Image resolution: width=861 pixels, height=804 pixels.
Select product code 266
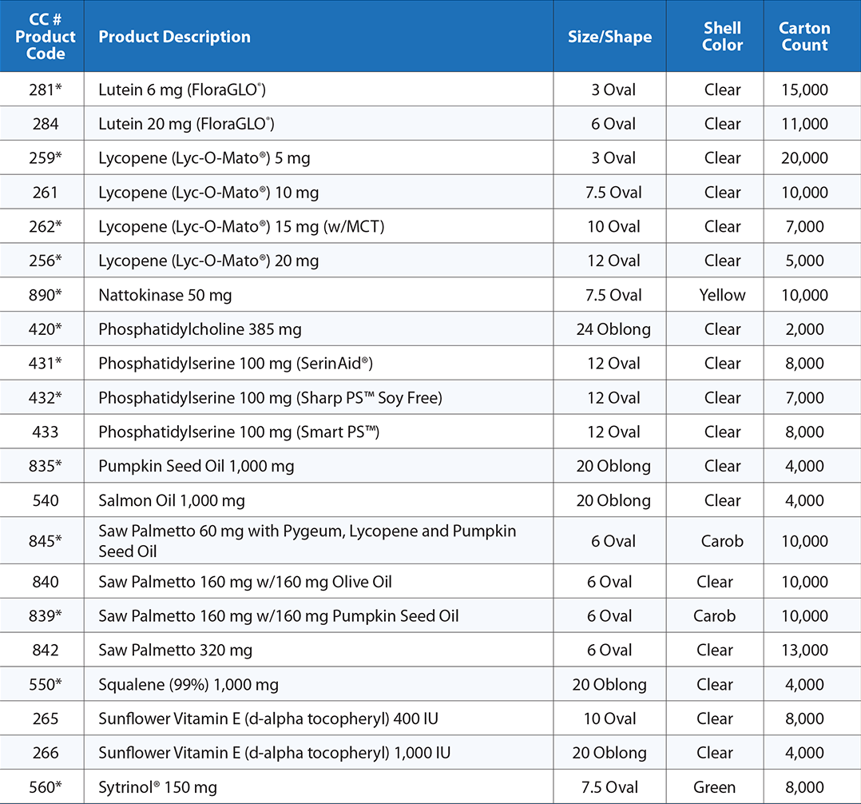pyautogui.click(x=45, y=753)
